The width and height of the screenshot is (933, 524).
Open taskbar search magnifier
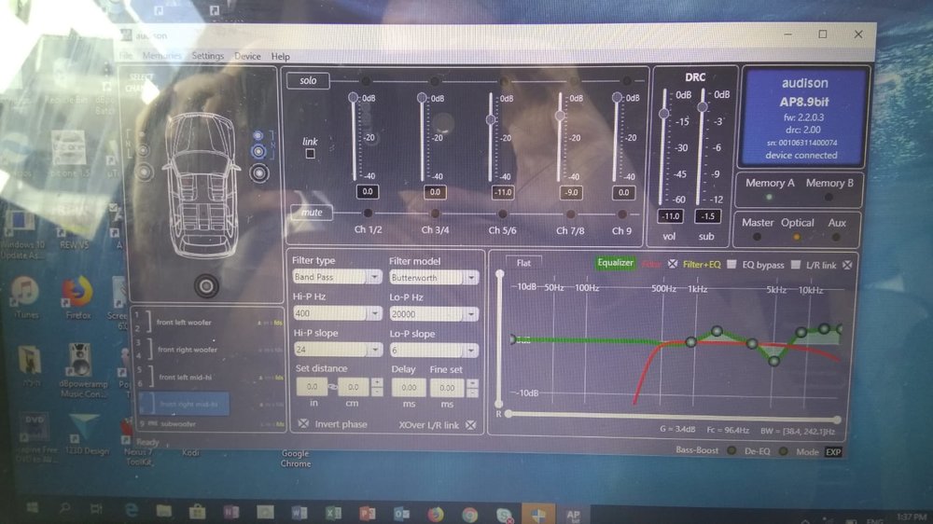coord(64,508)
